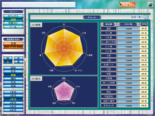The height and width of the screenshot is (116, 155).
Task: Open the 測定 unit row
Action: point(108,92)
